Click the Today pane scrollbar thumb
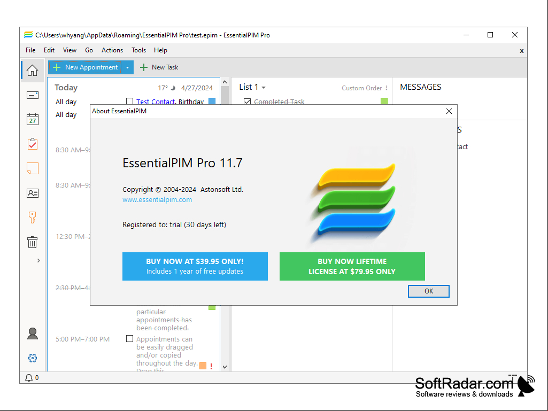Image resolution: width=548 pixels, height=411 pixels. tap(225, 95)
